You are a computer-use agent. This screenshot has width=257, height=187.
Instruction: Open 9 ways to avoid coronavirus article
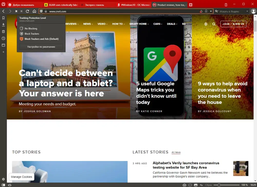click(x=222, y=93)
